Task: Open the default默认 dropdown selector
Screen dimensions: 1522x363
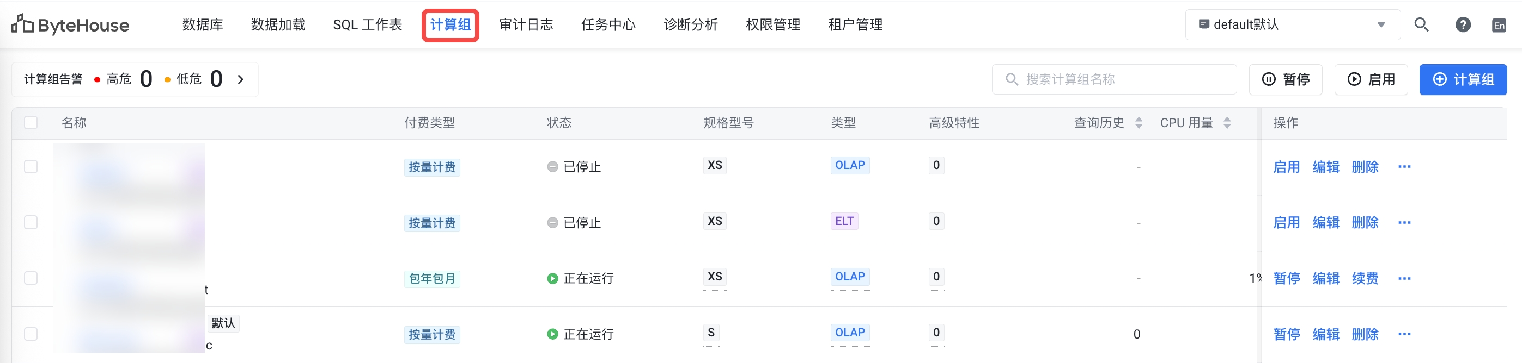Action: tap(1292, 25)
